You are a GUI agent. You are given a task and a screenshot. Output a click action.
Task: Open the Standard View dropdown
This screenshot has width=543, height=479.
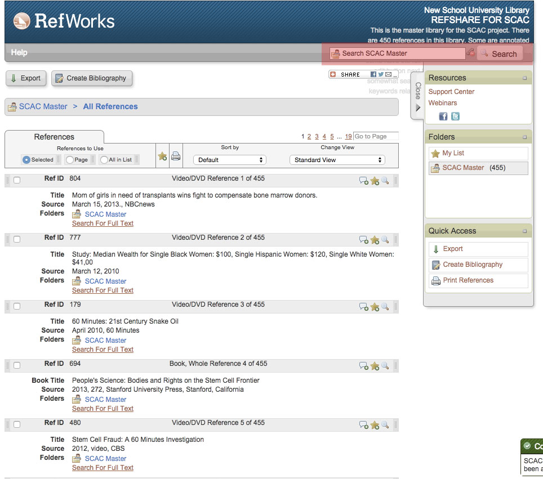coord(337,160)
